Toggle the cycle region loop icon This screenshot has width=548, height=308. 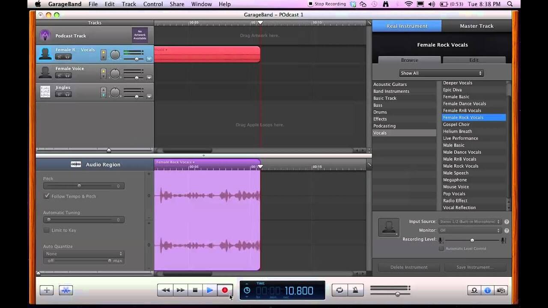point(340,290)
